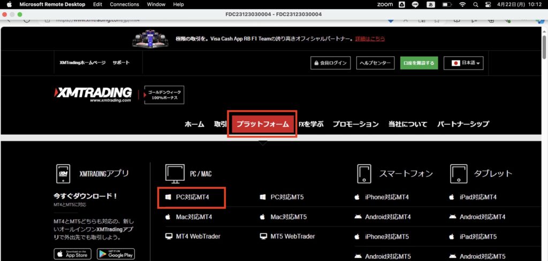
Task: Click the XMTRADING logo
Action: (93, 94)
